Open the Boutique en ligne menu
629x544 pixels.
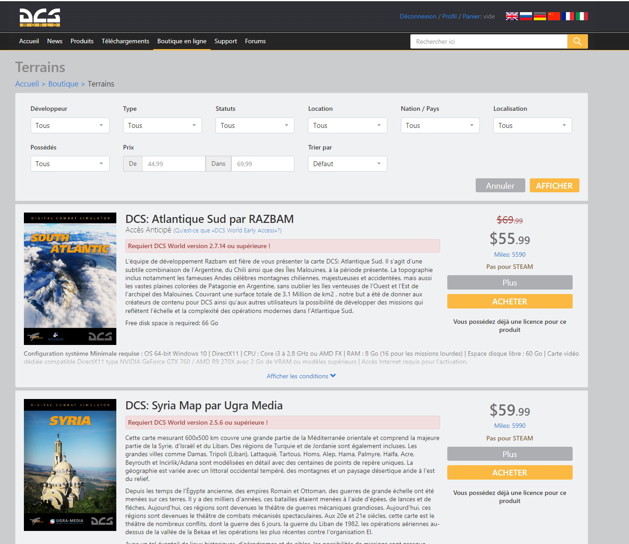[182, 41]
